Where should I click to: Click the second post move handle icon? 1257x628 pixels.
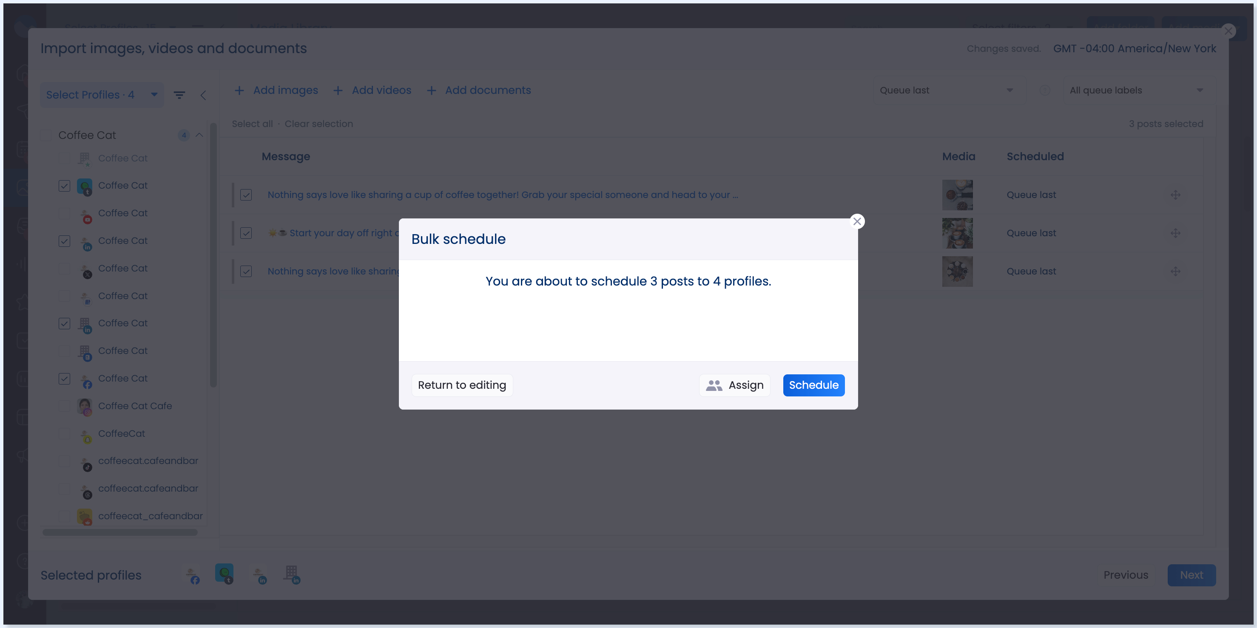click(x=1175, y=233)
